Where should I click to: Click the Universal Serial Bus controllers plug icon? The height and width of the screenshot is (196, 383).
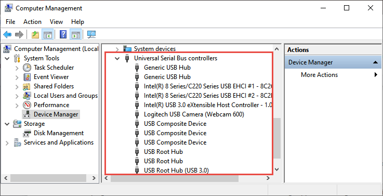tap(127, 58)
